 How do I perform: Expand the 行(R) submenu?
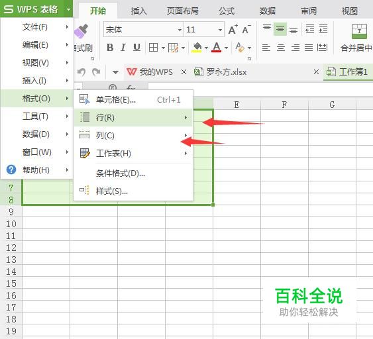pyautogui.click(x=133, y=117)
